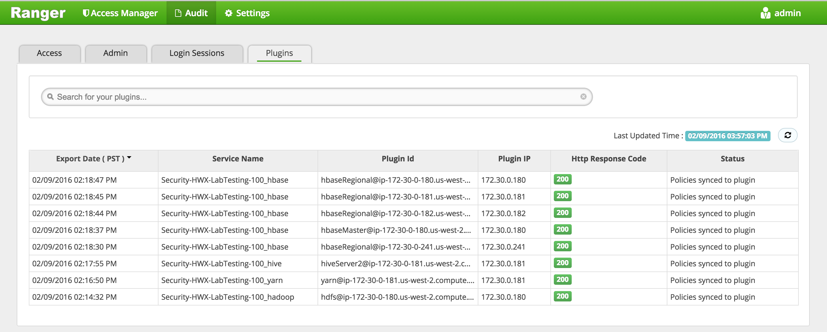Click 200 badge for hive service row
The height and width of the screenshot is (332, 827).
pyautogui.click(x=562, y=263)
